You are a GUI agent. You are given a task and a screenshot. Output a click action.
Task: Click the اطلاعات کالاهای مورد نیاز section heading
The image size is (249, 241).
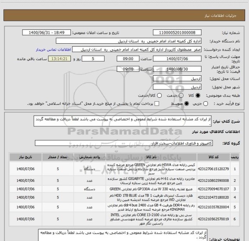(216, 132)
